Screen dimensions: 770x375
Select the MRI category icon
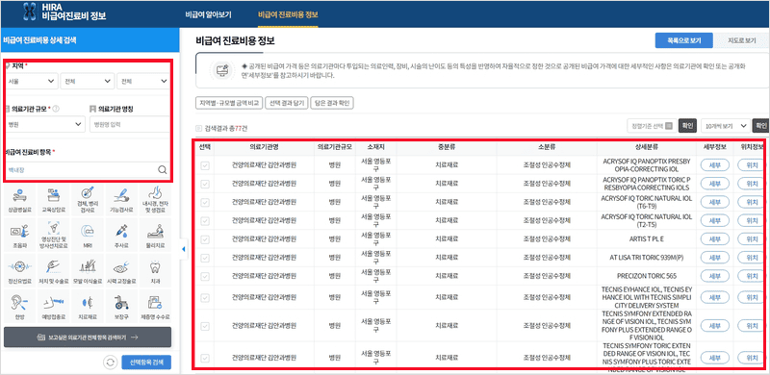coord(88,235)
